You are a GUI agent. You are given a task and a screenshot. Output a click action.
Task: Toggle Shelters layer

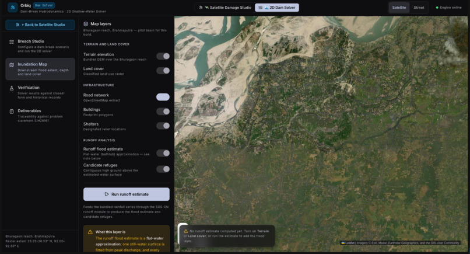[163, 126]
